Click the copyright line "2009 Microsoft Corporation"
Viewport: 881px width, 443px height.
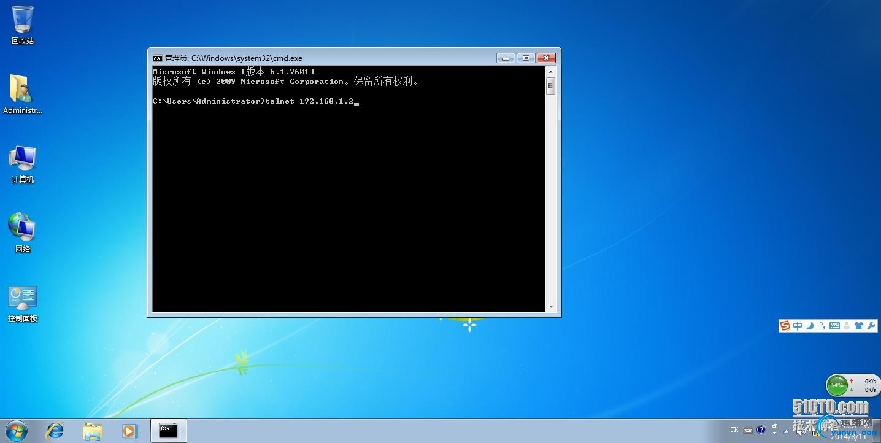(x=280, y=82)
